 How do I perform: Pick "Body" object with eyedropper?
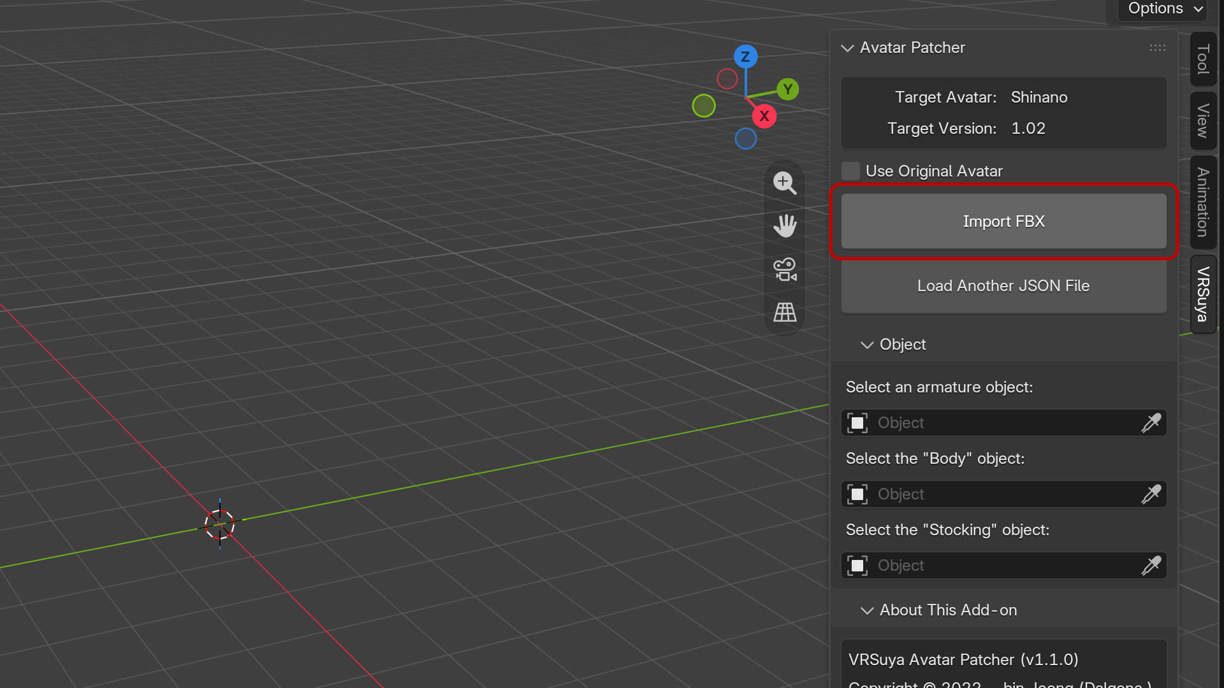point(1151,494)
